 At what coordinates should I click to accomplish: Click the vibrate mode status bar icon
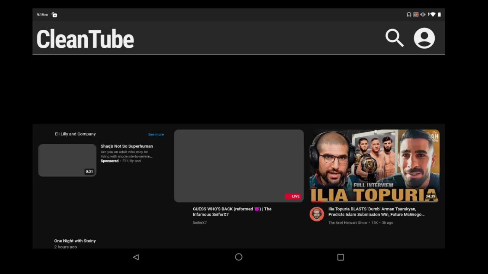(423, 14)
